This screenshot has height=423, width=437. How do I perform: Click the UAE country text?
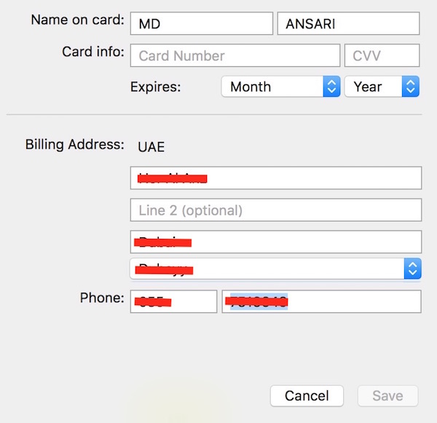151,147
